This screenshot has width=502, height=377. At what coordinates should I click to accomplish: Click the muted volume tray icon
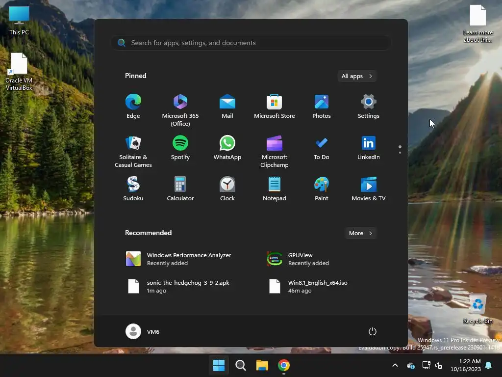tap(439, 365)
